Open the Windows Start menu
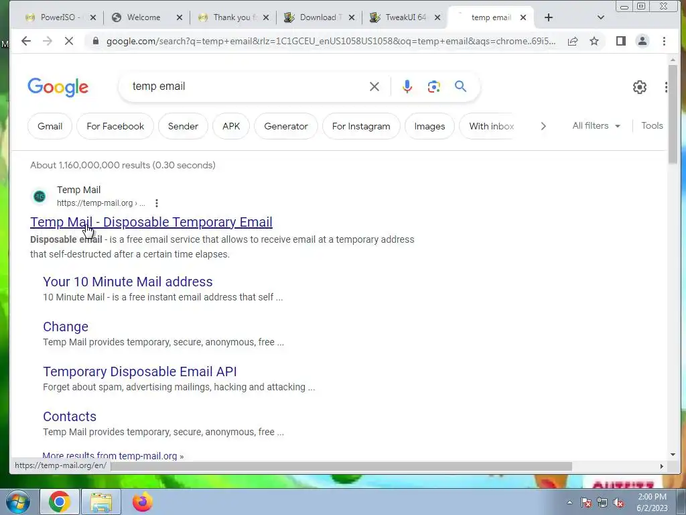The width and height of the screenshot is (686, 515). [x=18, y=502]
